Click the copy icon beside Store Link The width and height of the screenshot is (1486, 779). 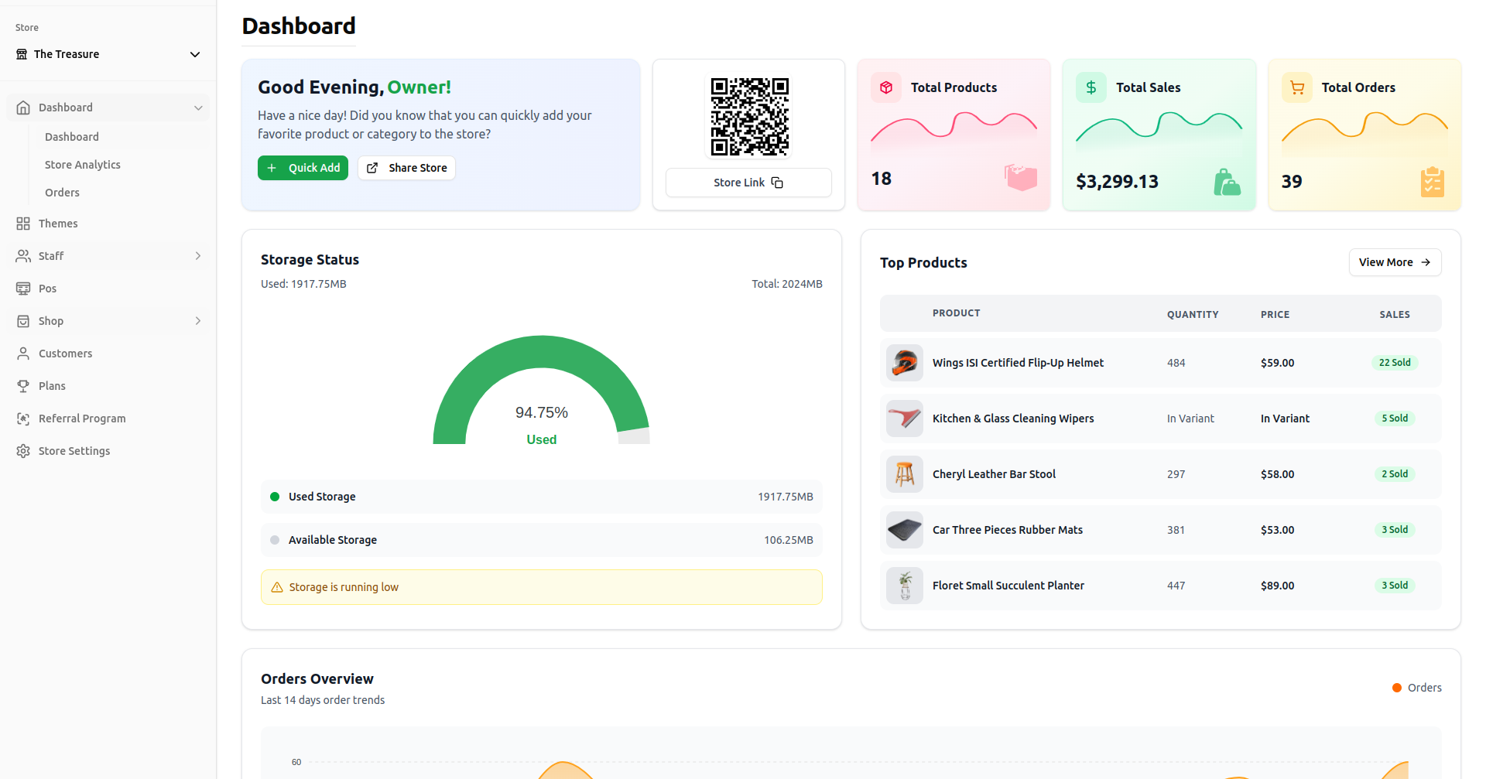[x=777, y=183]
